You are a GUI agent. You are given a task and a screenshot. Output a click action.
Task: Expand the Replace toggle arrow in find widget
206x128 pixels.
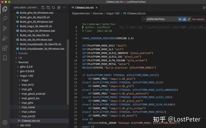[x=144, y=19]
